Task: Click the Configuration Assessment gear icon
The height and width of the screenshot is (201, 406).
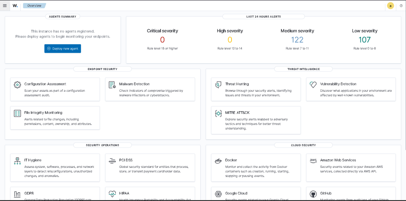Action: pos(17,85)
